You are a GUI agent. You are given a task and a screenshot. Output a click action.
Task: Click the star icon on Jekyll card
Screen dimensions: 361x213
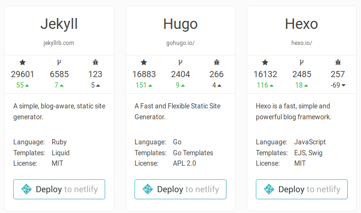(23, 62)
